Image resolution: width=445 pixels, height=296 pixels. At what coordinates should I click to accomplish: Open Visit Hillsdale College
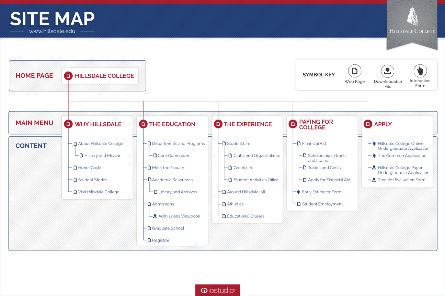[99, 192]
